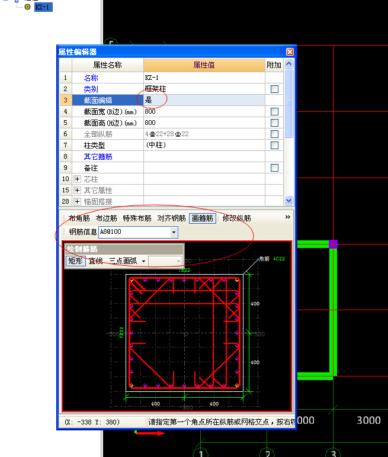Screen dimensions: 388x457
Task: Click the bottom-right yellow corner rebar point
Action: [x=237, y=385]
